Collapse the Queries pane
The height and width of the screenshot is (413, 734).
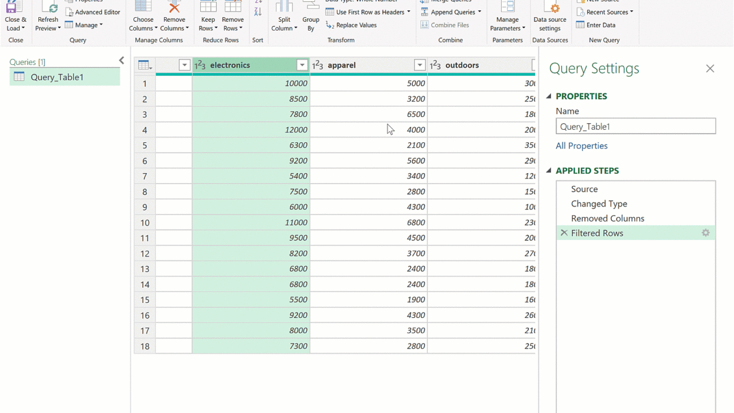point(122,61)
